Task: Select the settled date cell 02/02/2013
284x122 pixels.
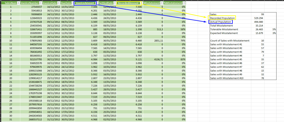Action: point(107,119)
